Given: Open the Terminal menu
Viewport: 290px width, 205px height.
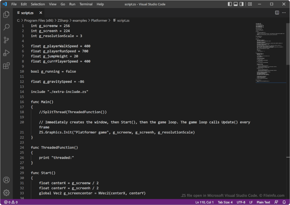Looking at the screenshot, I should pos(85,4).
